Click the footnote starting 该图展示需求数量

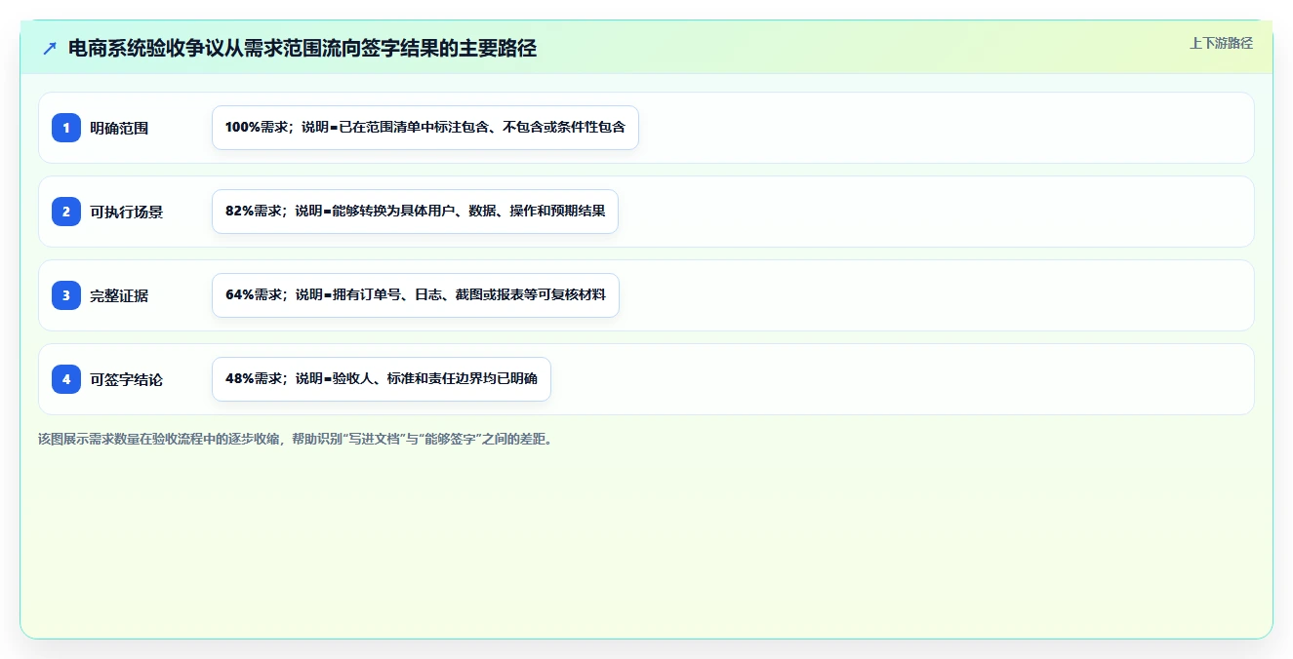296,439
